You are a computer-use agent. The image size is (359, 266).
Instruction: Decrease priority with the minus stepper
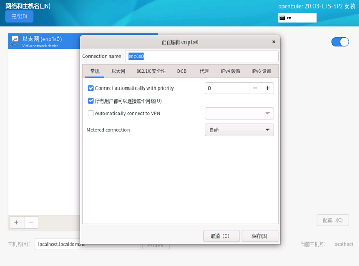(255, 88)
